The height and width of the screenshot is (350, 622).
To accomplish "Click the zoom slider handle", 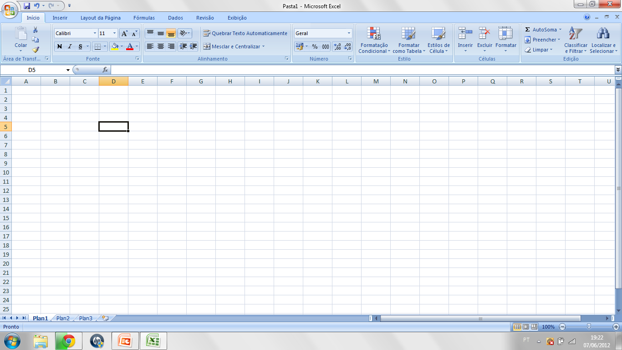I will tap(589, 327).
